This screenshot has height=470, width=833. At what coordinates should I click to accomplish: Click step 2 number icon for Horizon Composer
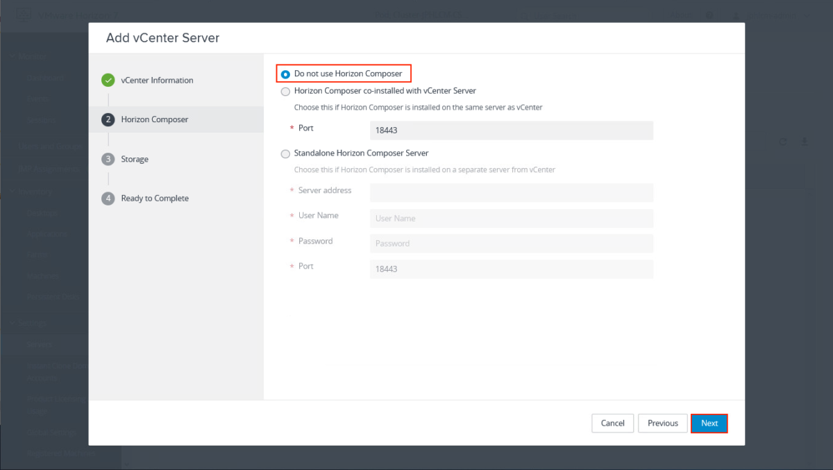pyautogui.click(x=108, y=119)
